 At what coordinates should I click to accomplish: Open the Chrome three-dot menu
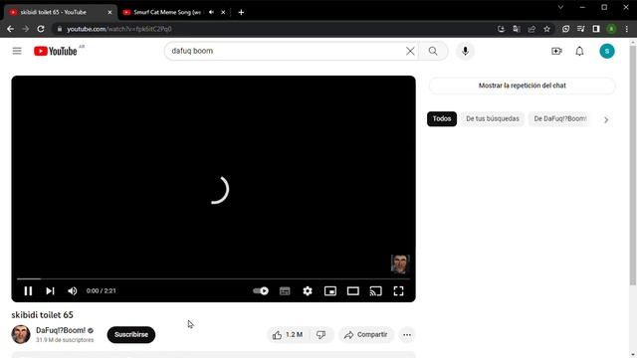627,29
